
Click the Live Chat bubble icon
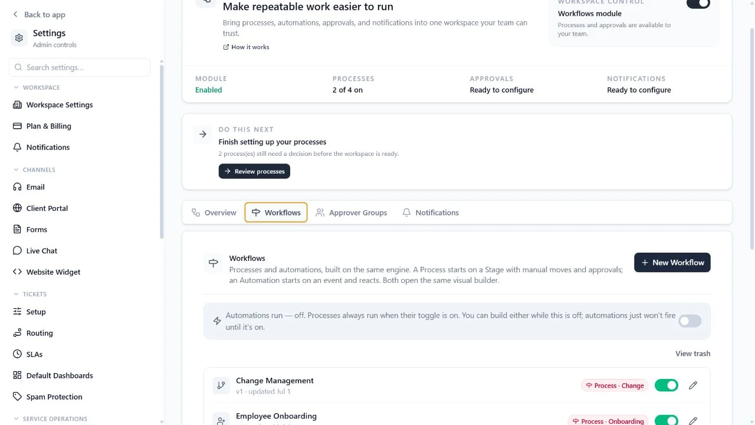coord(17,250)
